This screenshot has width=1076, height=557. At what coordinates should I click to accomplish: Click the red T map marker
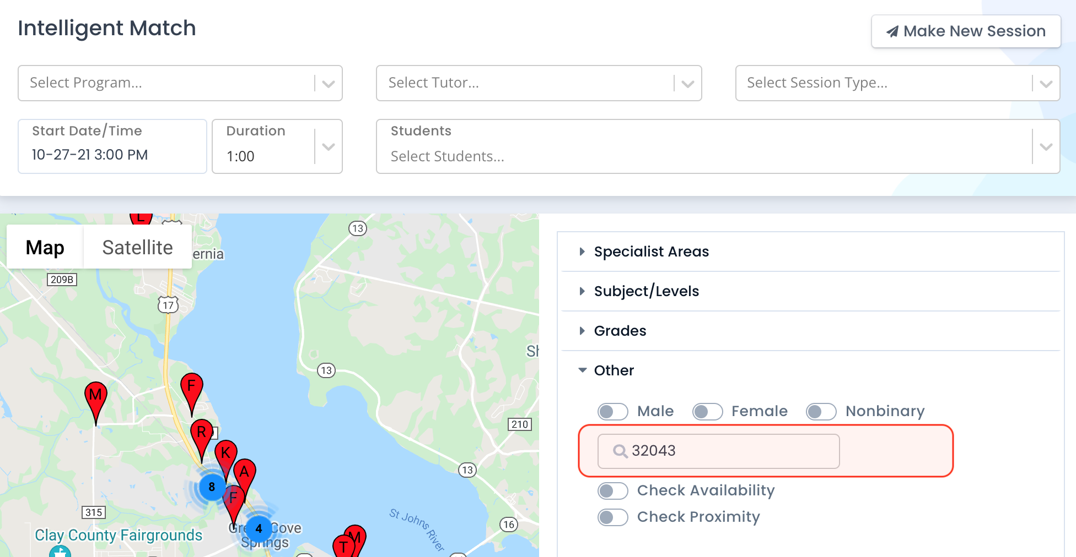(344, 546)
